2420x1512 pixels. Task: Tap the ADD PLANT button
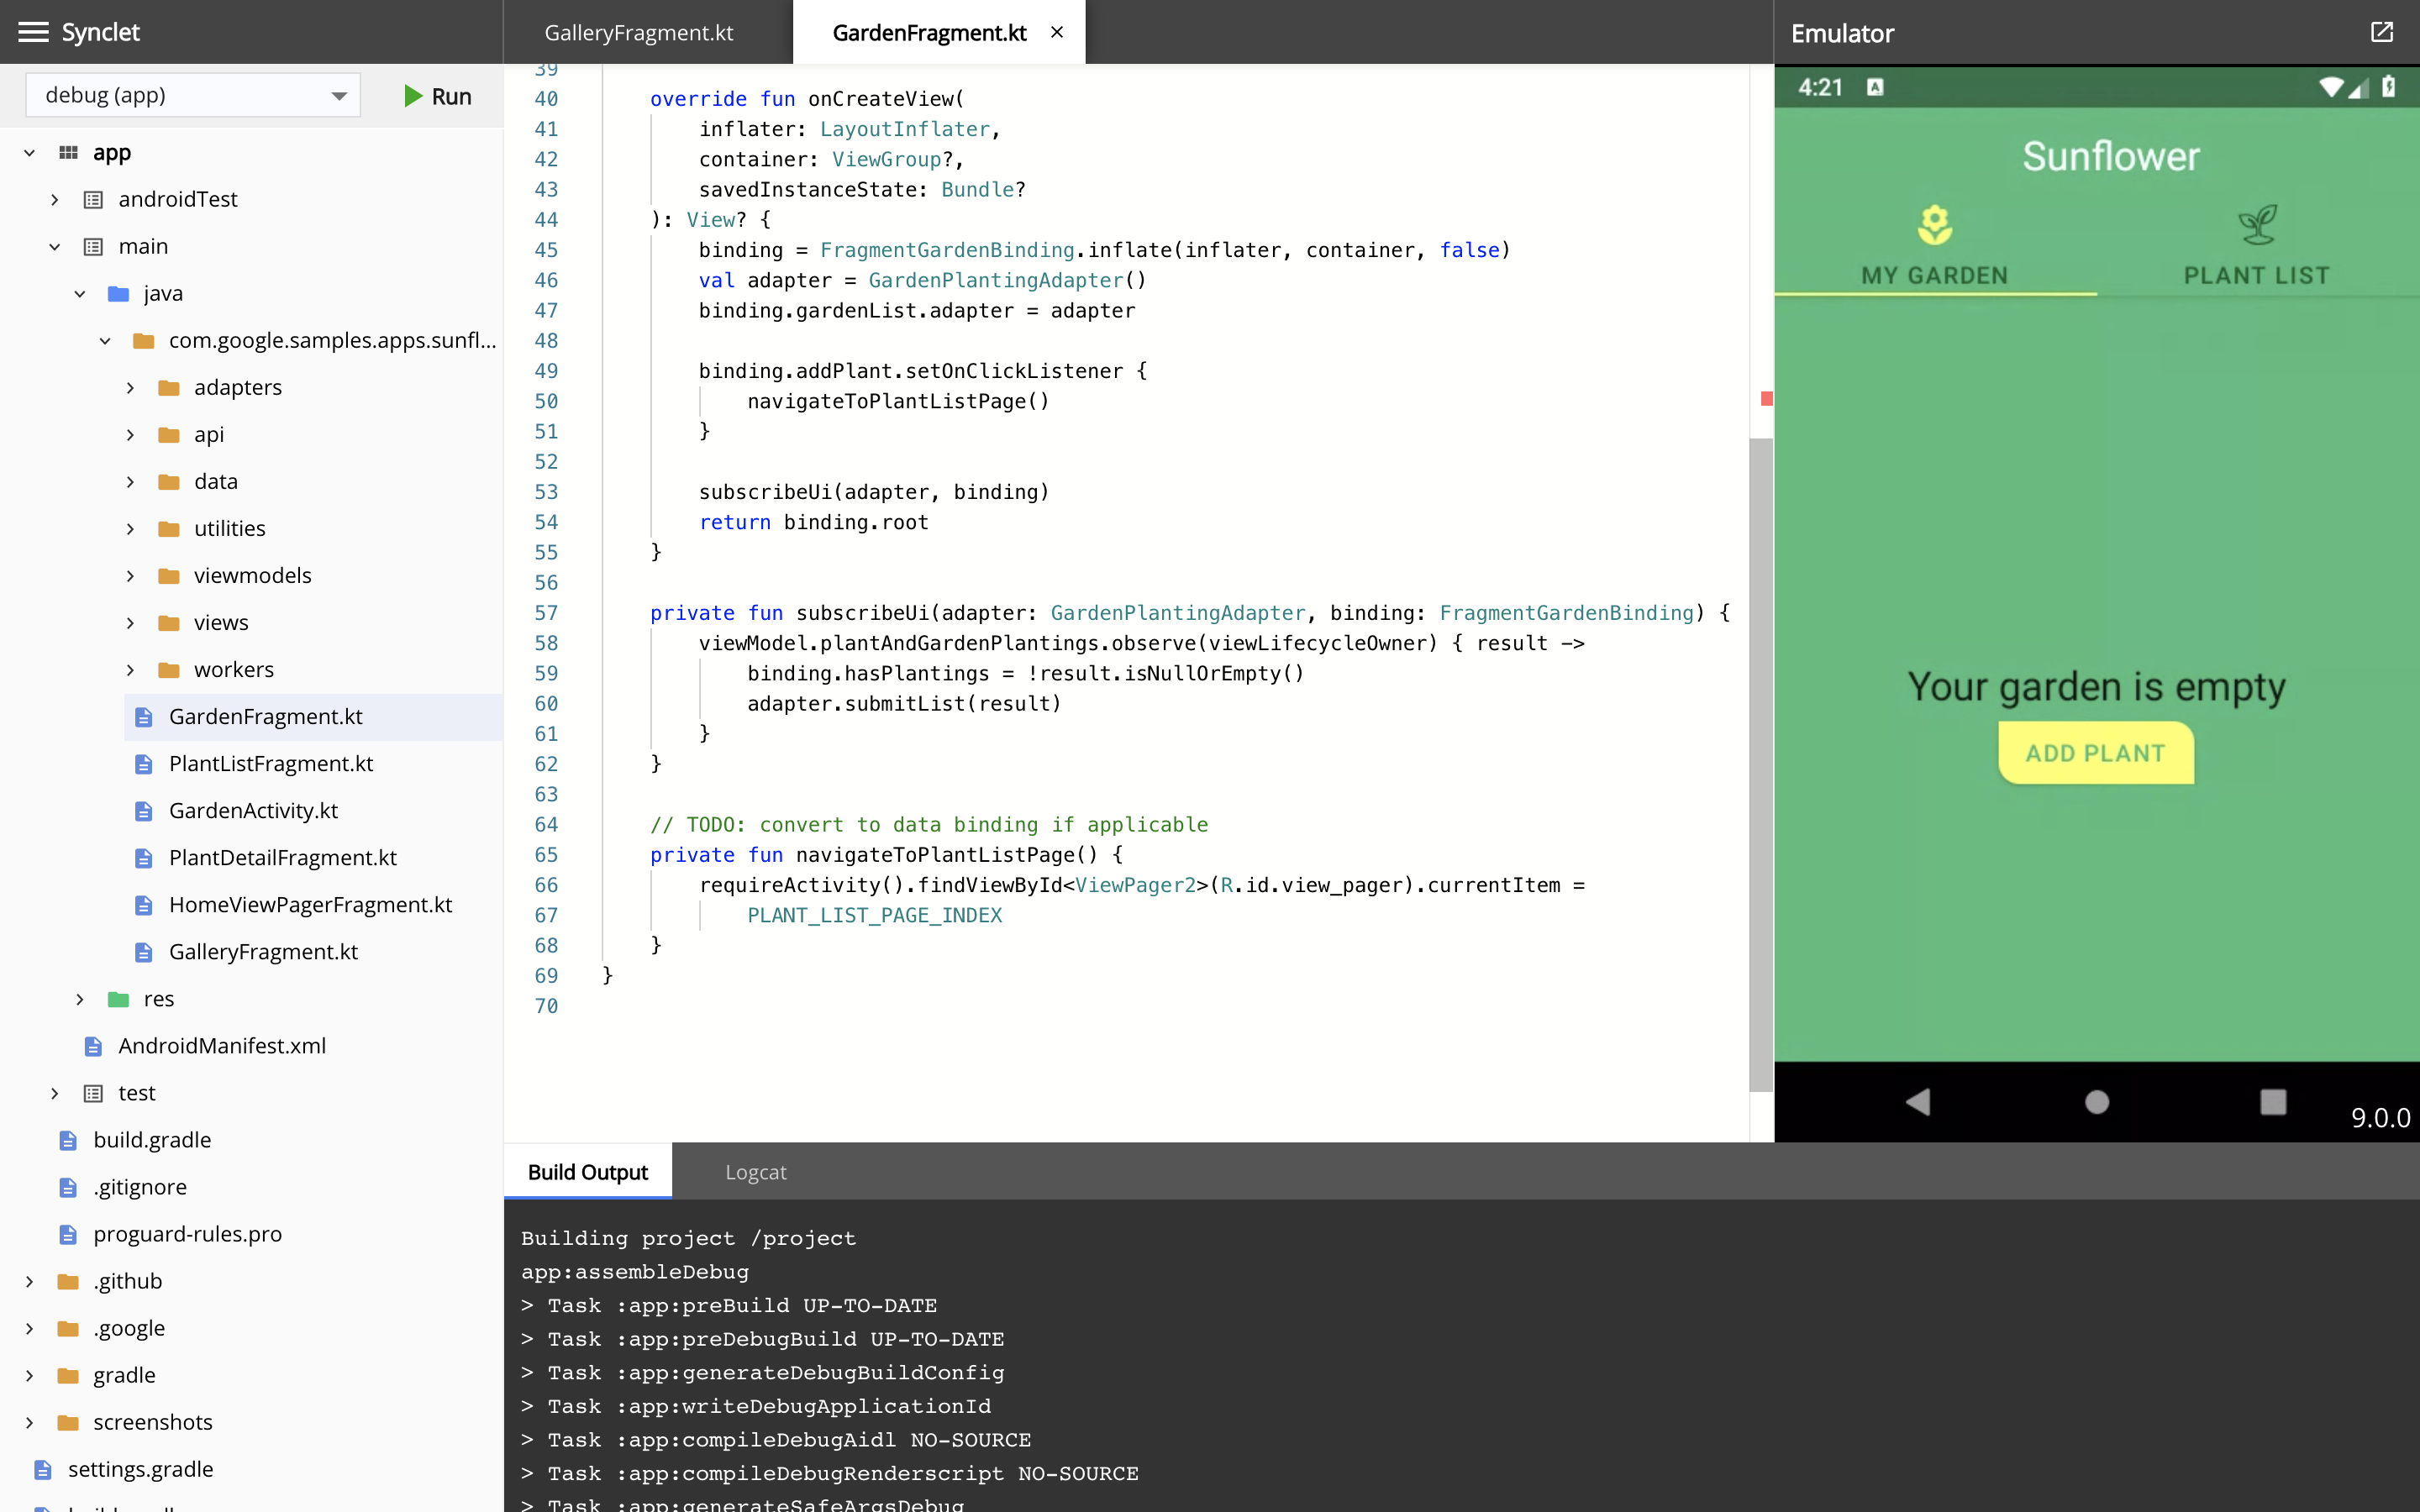2095,753
